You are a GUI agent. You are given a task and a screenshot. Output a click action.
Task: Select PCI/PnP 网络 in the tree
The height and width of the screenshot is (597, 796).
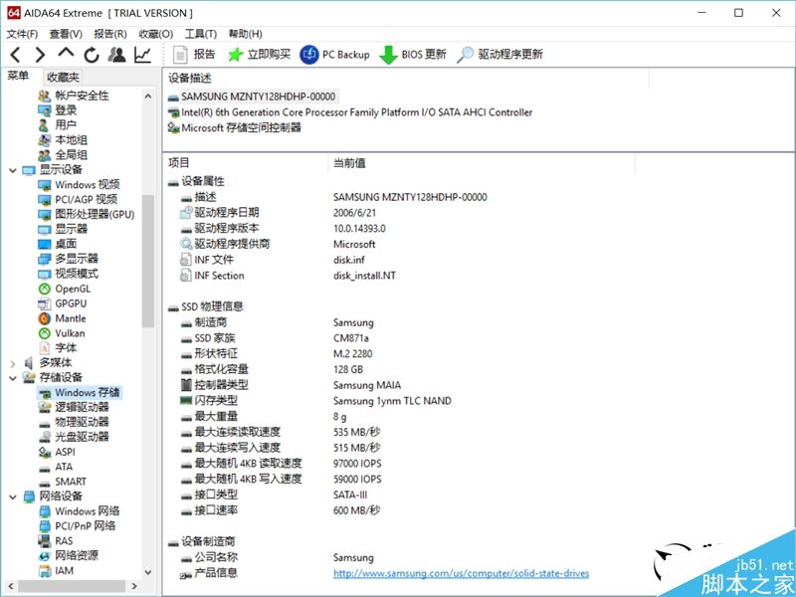coord(77,526)
